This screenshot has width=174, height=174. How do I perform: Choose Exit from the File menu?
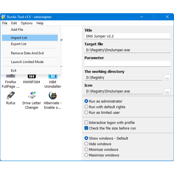[30, 70]
